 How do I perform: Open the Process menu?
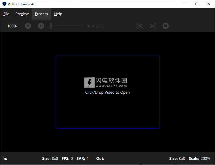tap(41, 14)
